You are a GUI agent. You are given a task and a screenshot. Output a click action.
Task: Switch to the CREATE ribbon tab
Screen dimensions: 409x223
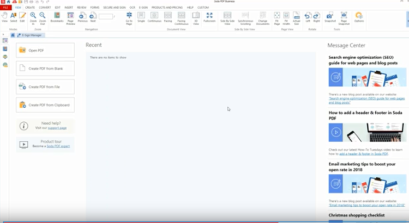click(30, 8)
